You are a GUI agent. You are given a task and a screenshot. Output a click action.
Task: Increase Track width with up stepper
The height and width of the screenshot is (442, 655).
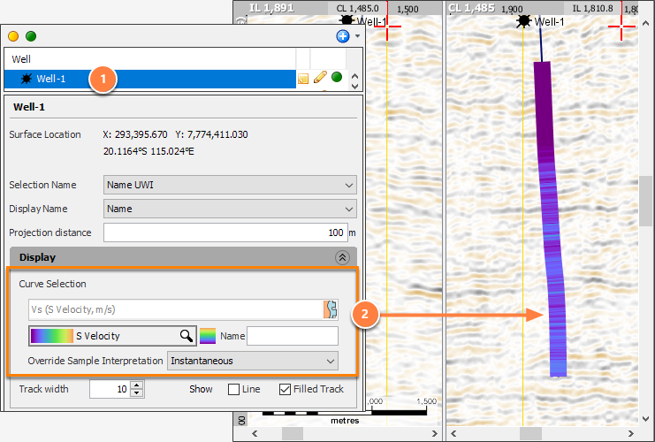click(137, 385)
